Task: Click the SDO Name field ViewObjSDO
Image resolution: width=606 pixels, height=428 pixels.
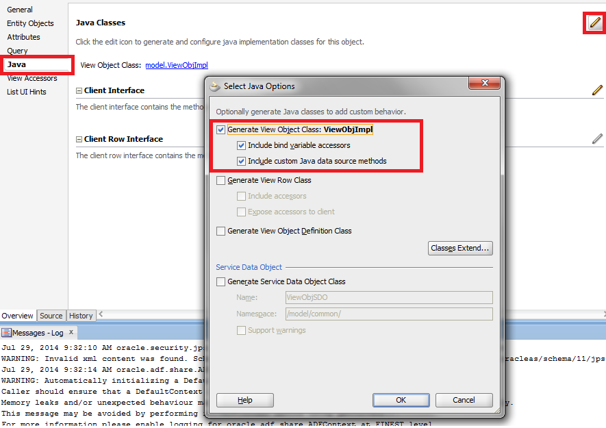Action: (389, 297)
